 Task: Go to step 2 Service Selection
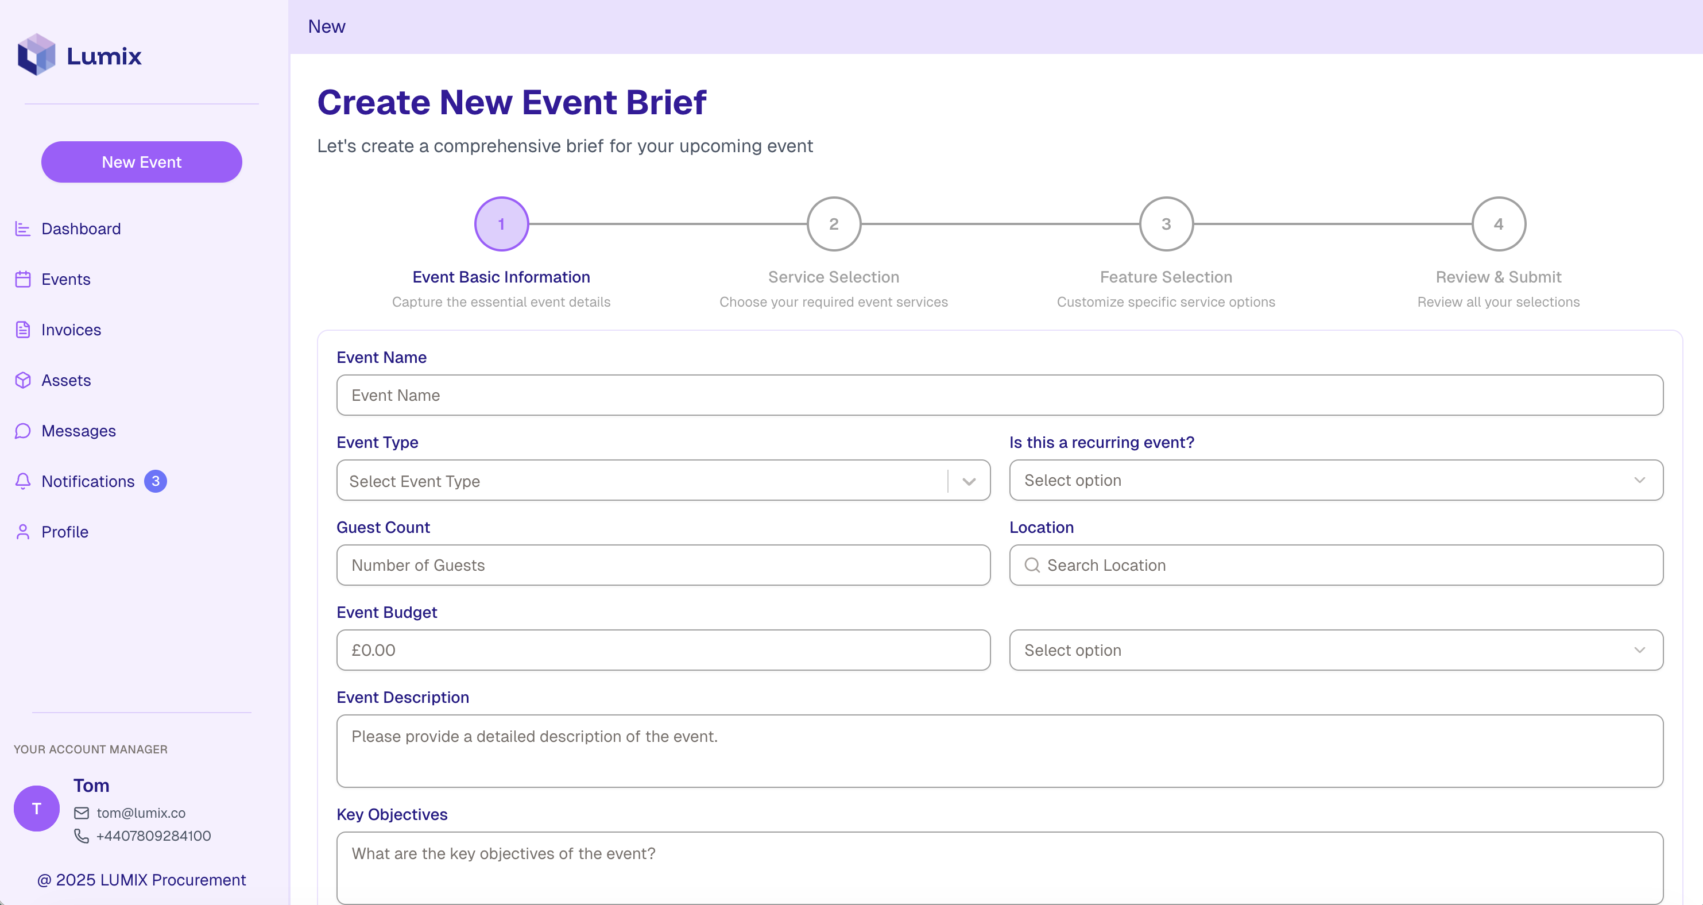(834, 224)
